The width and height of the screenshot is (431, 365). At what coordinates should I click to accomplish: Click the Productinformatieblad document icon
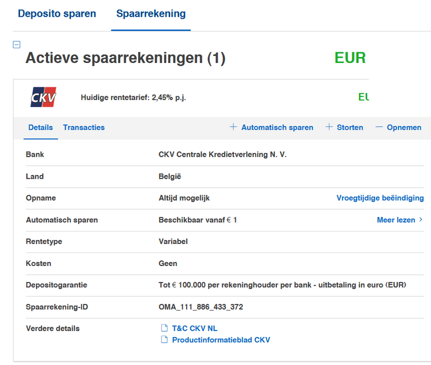(x=165, y=340)
